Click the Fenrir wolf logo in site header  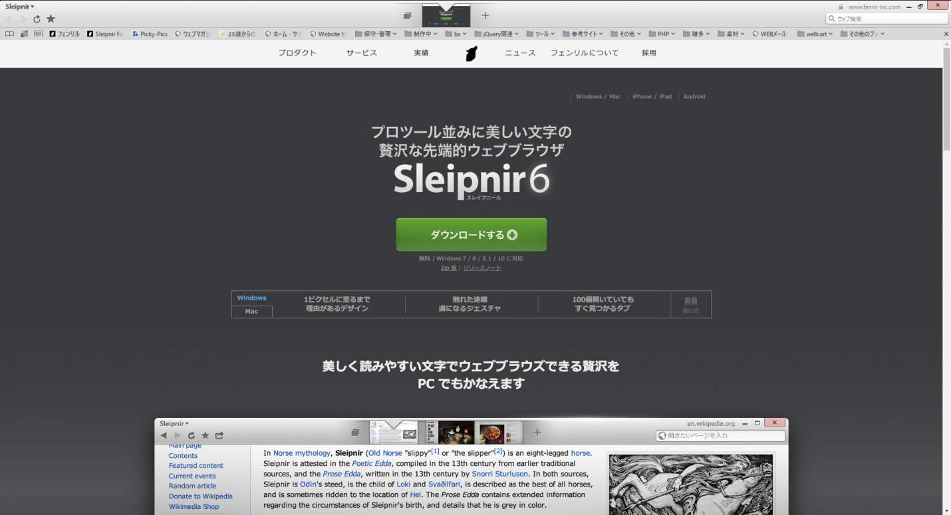(471, 54)
